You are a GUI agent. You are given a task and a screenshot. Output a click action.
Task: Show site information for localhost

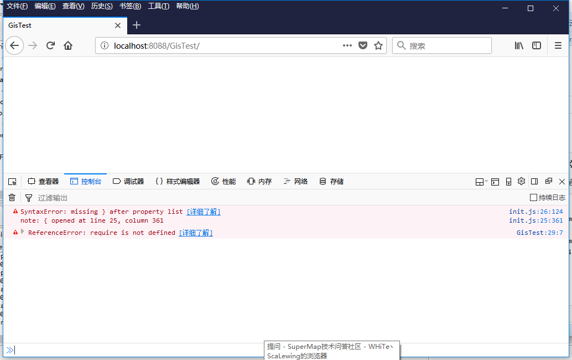pos(105,45)
